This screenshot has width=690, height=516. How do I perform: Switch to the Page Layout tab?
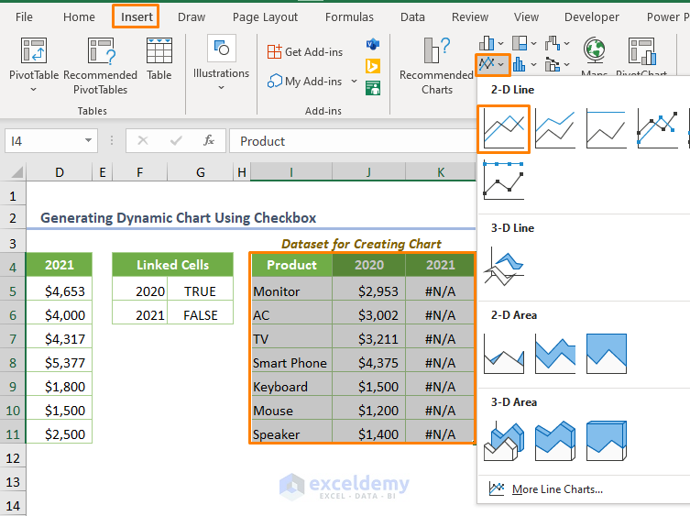point(265,16)
